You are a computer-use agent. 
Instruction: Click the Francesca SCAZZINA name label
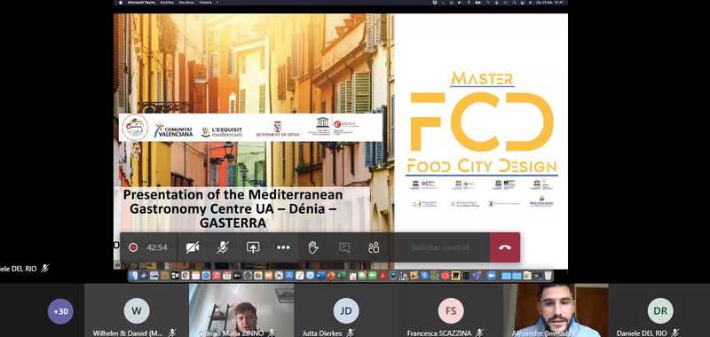(x=439, y=333)
